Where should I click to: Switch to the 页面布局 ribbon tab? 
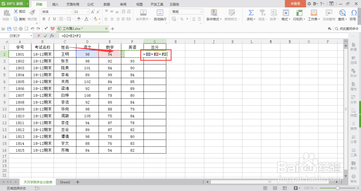pos(73,4)
